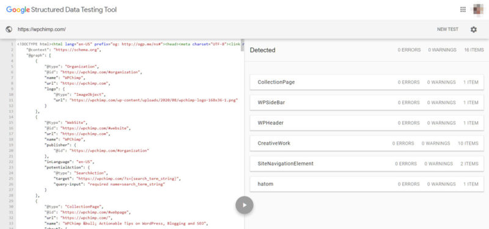
Task: Click the "@type": "Organization" code line
Action: pos(72,67)
